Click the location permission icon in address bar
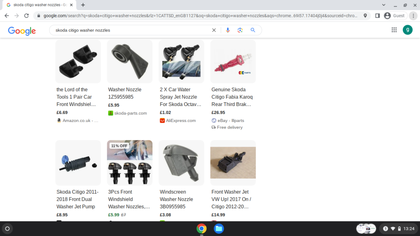Screen dimensions: 420x236 click(365, 16)
